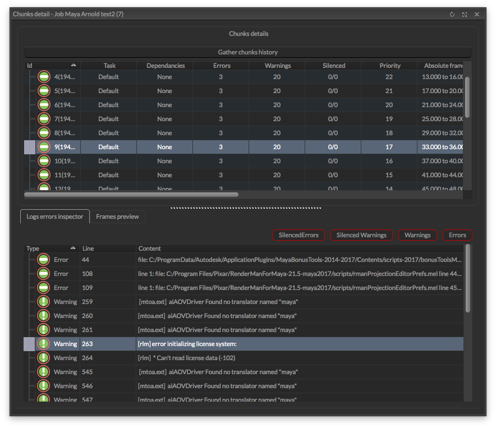Image resolution: width=496 pixels, height=428 pixels.
Task: Toggle the SilencedErrors filter
Action: coord(298,235)
